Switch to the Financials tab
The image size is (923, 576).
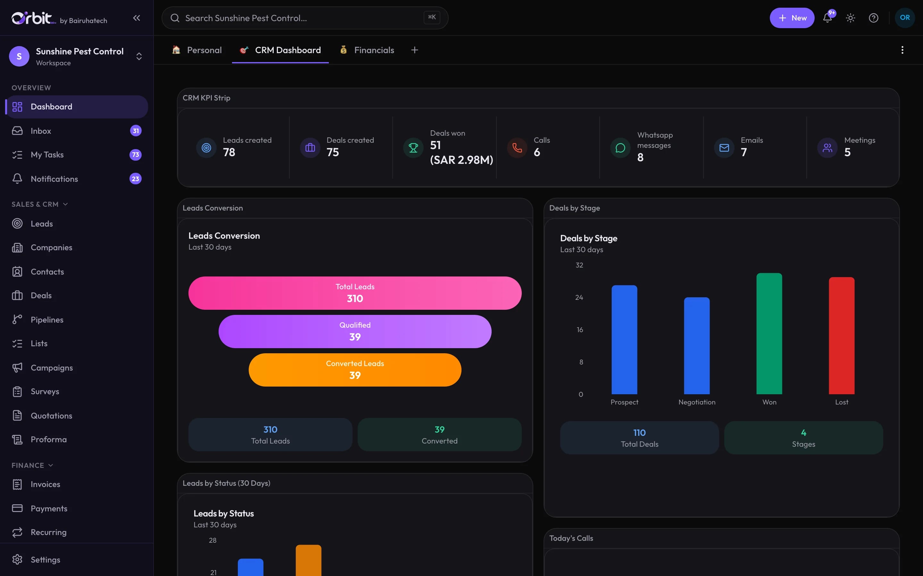click(367, 50)
